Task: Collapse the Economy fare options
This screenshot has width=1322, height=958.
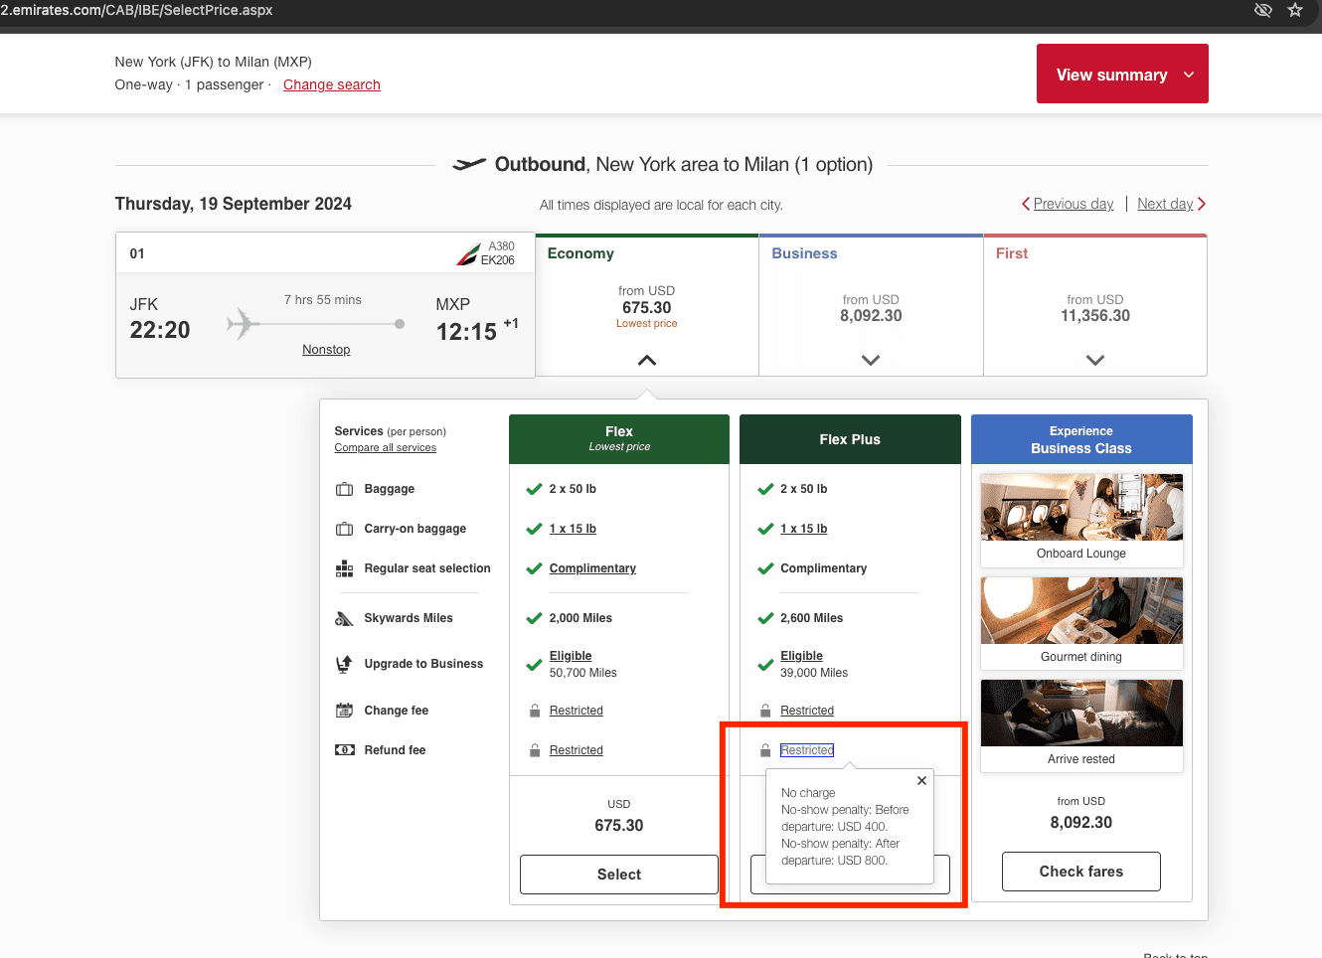Action: (647, 360)
